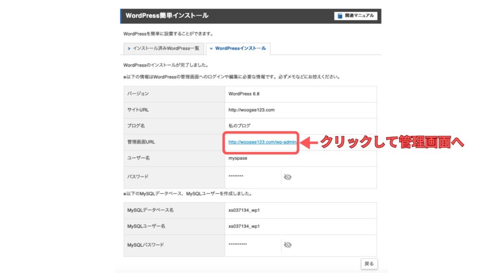Select the MySQLユーザー名 value xs037134_wp1
The width and height of the screenshot is (492, 277).
(244, 227)
